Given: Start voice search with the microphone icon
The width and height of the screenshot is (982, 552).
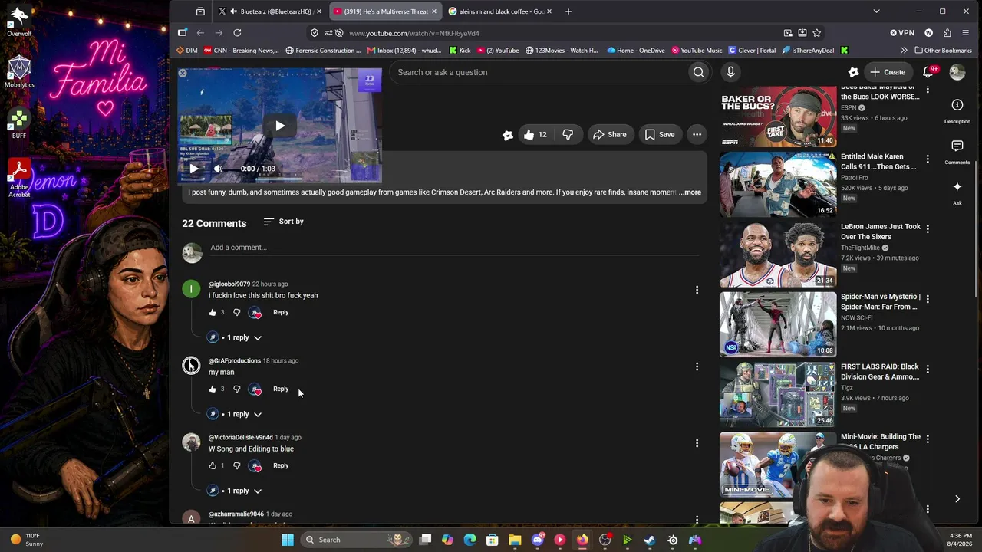Looking at the screenshot, I should click(x=730, y=72).
